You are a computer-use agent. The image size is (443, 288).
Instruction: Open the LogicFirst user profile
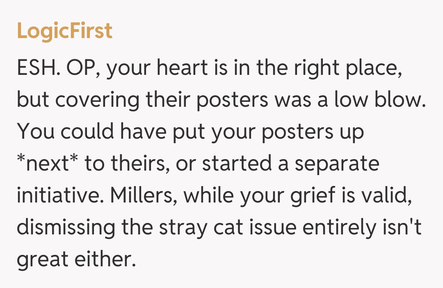click(x=64, y=31)
